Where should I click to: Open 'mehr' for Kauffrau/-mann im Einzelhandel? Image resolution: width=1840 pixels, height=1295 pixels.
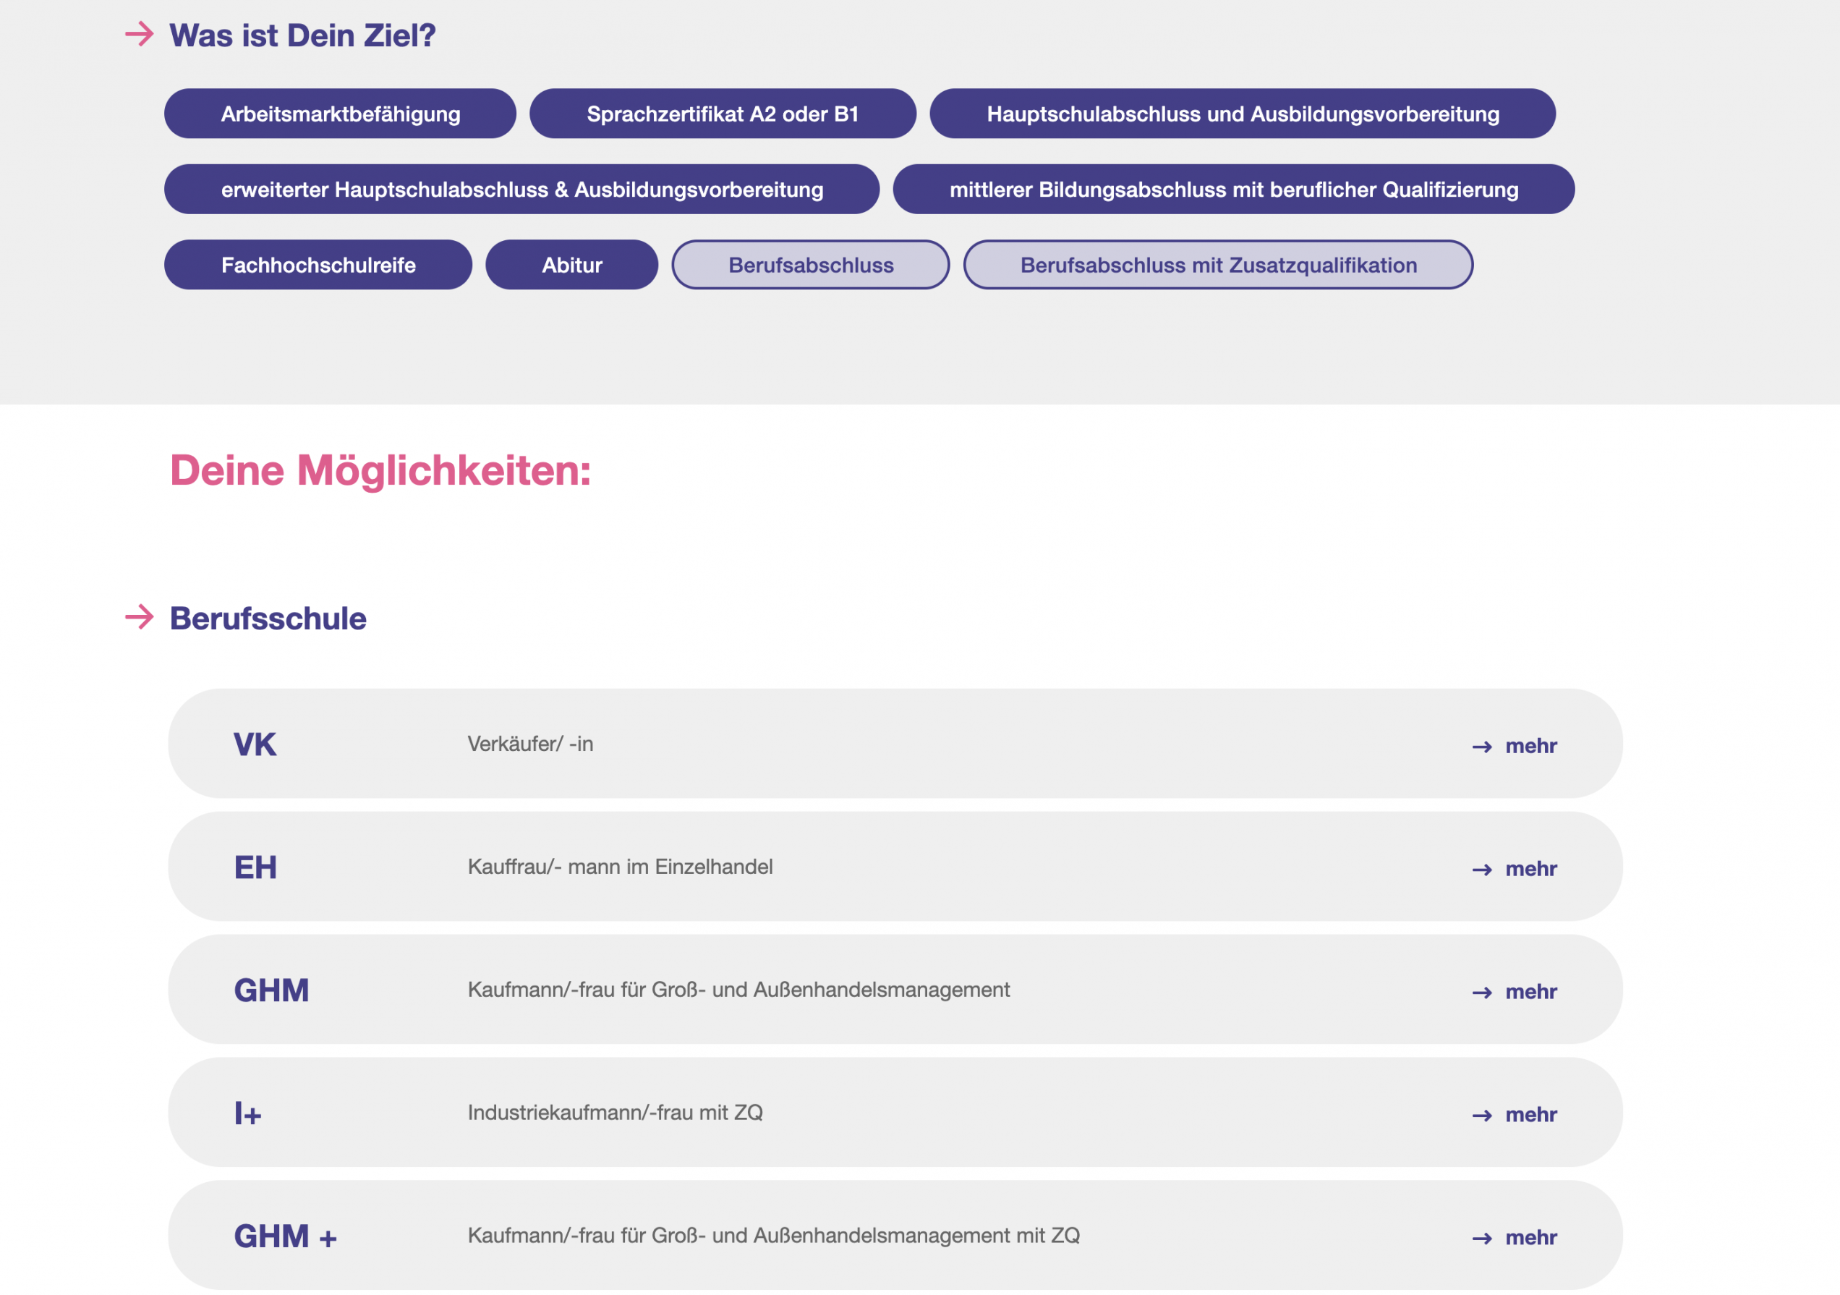pos(1530,869)
